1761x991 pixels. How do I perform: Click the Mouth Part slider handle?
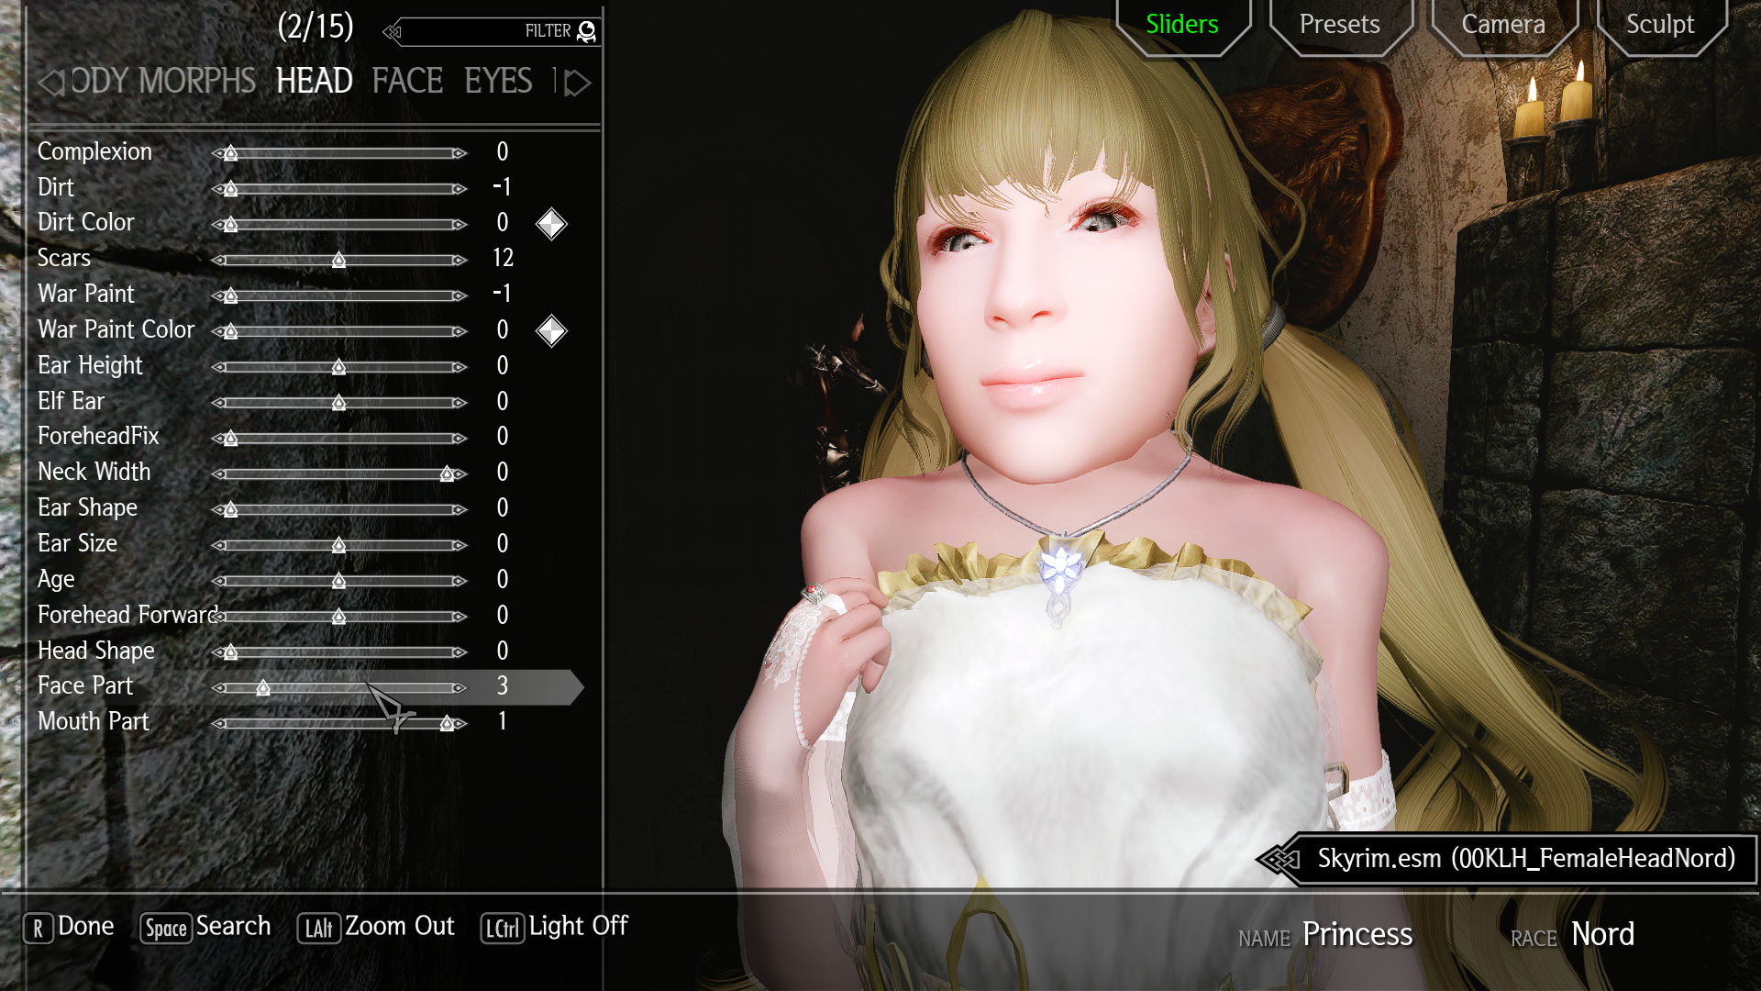(447, 724)
